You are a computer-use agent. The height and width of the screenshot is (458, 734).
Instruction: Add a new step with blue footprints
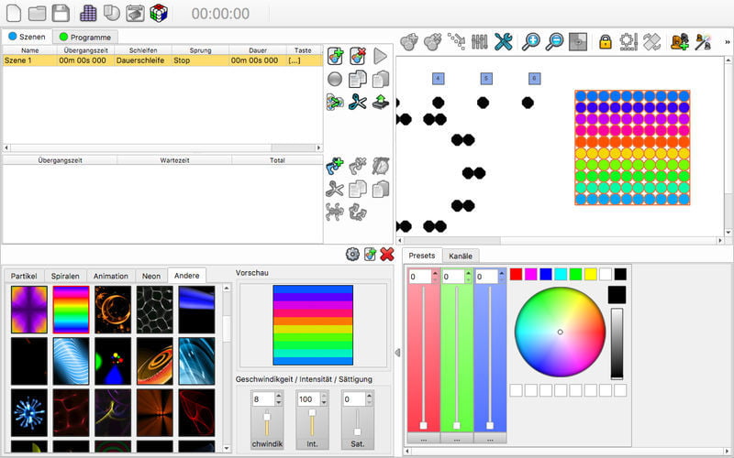pyautogui.click(x=335, y=166)
